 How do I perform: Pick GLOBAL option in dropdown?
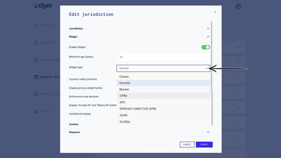tap(164, 122)
